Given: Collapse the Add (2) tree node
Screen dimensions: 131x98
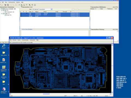Looking at the screenshot, I should click(x=2, y=10).
